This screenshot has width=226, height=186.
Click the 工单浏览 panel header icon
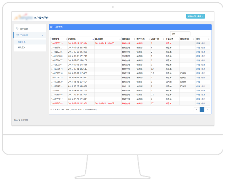click(51, 27)
